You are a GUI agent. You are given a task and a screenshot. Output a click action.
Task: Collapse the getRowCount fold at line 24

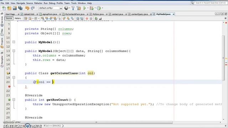(14, 100)
